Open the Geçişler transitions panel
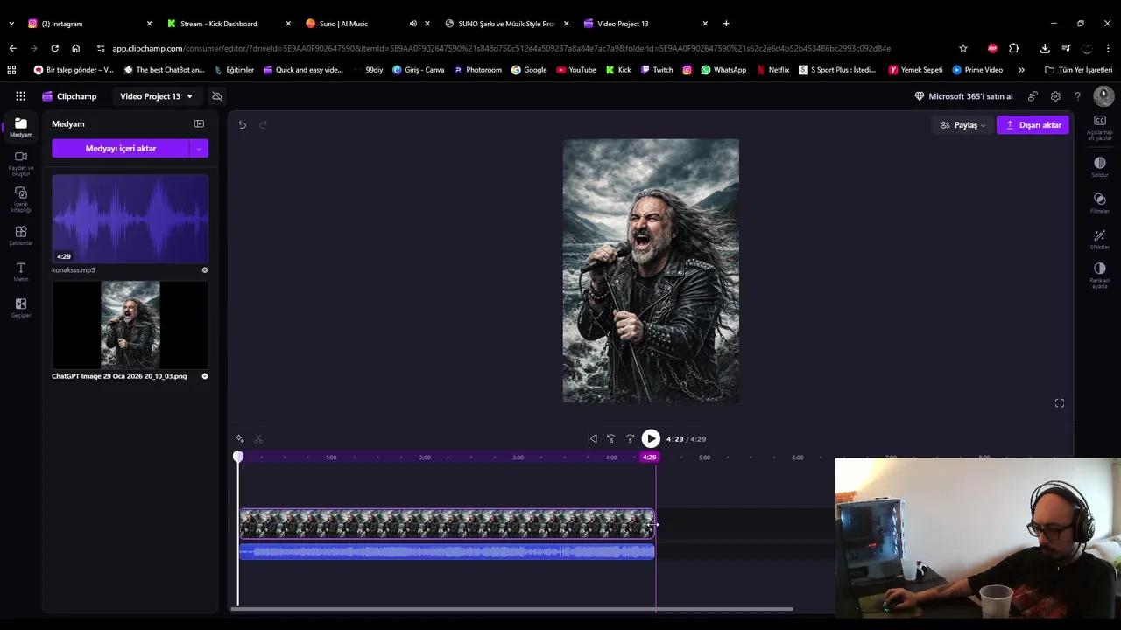 [21, 308]
